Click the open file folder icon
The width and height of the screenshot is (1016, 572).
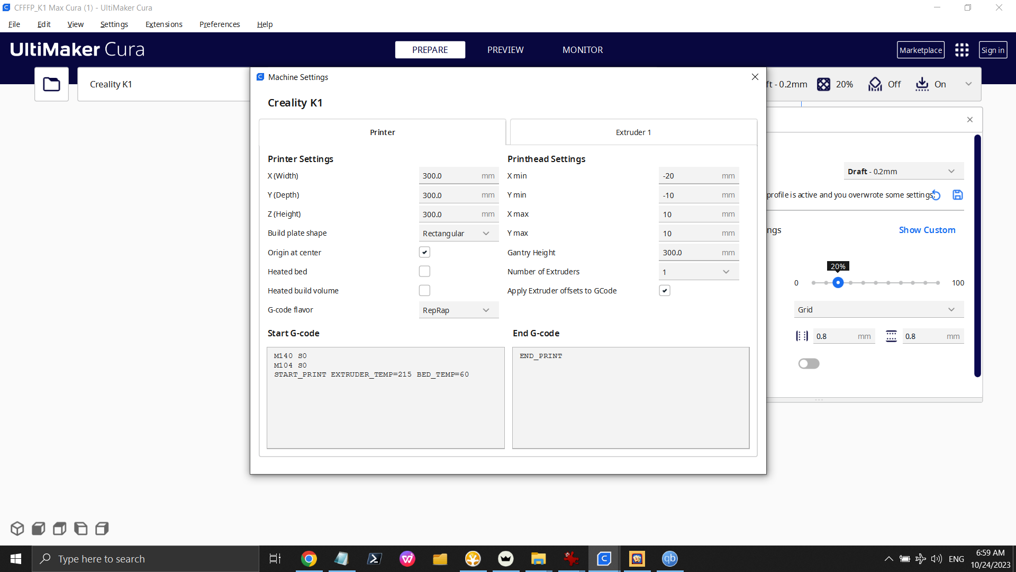51,84
